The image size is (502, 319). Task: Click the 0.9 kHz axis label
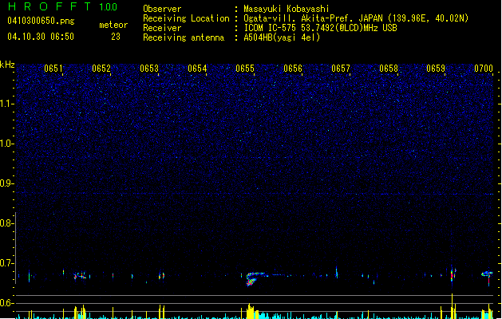tap(7, 183)
